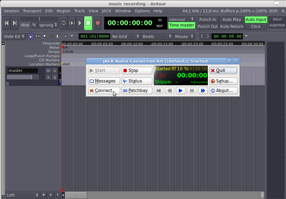Viewport: 286px width, 199px height.
Task: Select the zoom magnifier tool in the edit toolbar
Action: coord(45,37)
